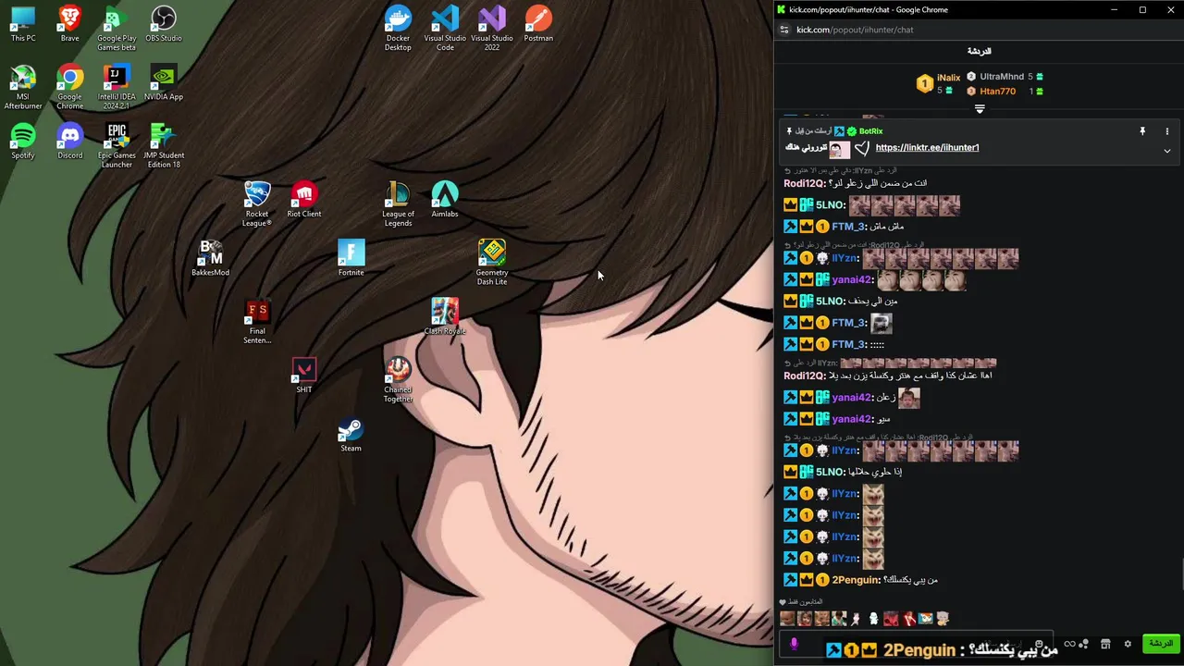Insert the first baby emote from quick emotes

pyautogui.click(x=787, y=619)
